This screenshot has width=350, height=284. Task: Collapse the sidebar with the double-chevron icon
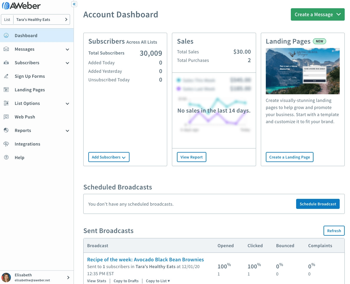coord(74,4)
